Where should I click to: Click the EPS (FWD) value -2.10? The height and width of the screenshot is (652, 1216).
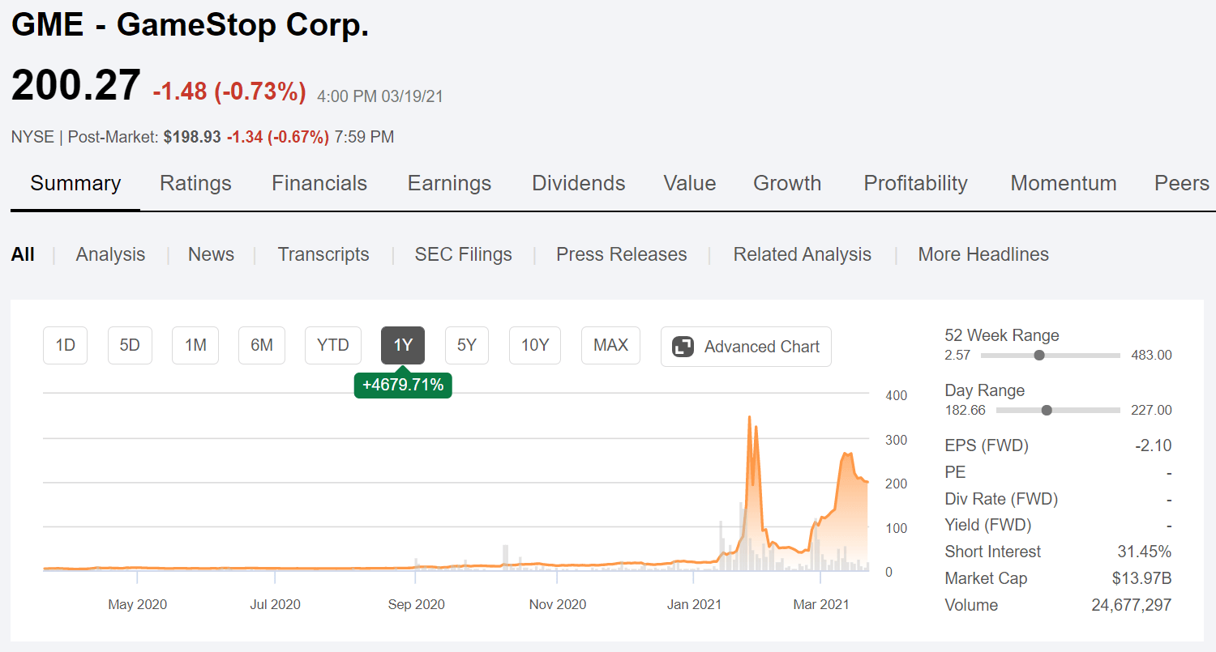1154,445
